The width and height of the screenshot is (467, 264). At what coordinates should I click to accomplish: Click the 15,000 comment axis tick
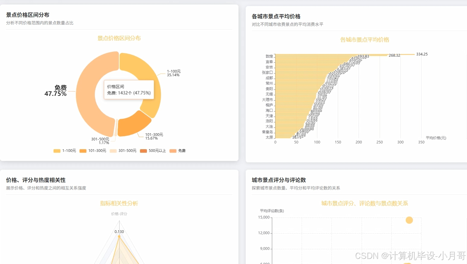tap(264, 217)
